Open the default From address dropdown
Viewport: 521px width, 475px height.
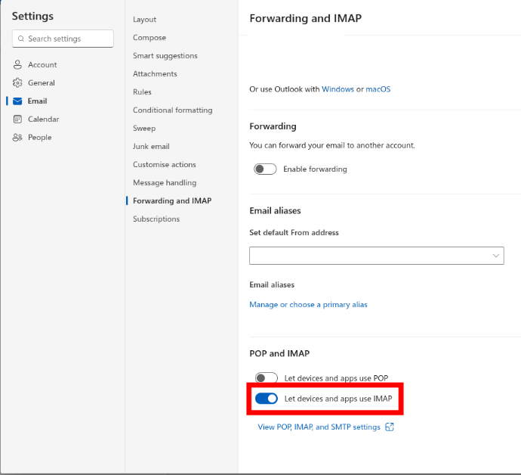tap(377, 256)
